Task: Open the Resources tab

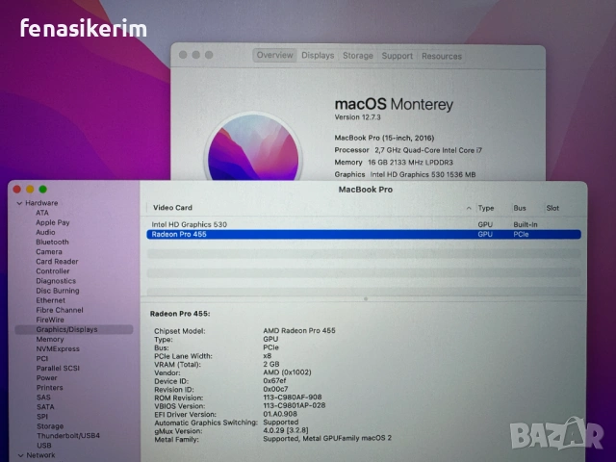Action: tap(442, 56)
